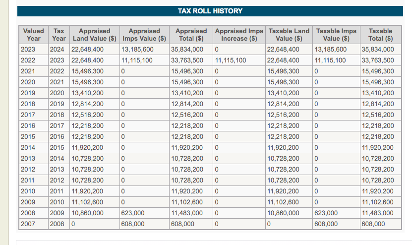Screen dimensions: 412x245
Task: Select valued year 2020 cell
Action: [34, 82]
